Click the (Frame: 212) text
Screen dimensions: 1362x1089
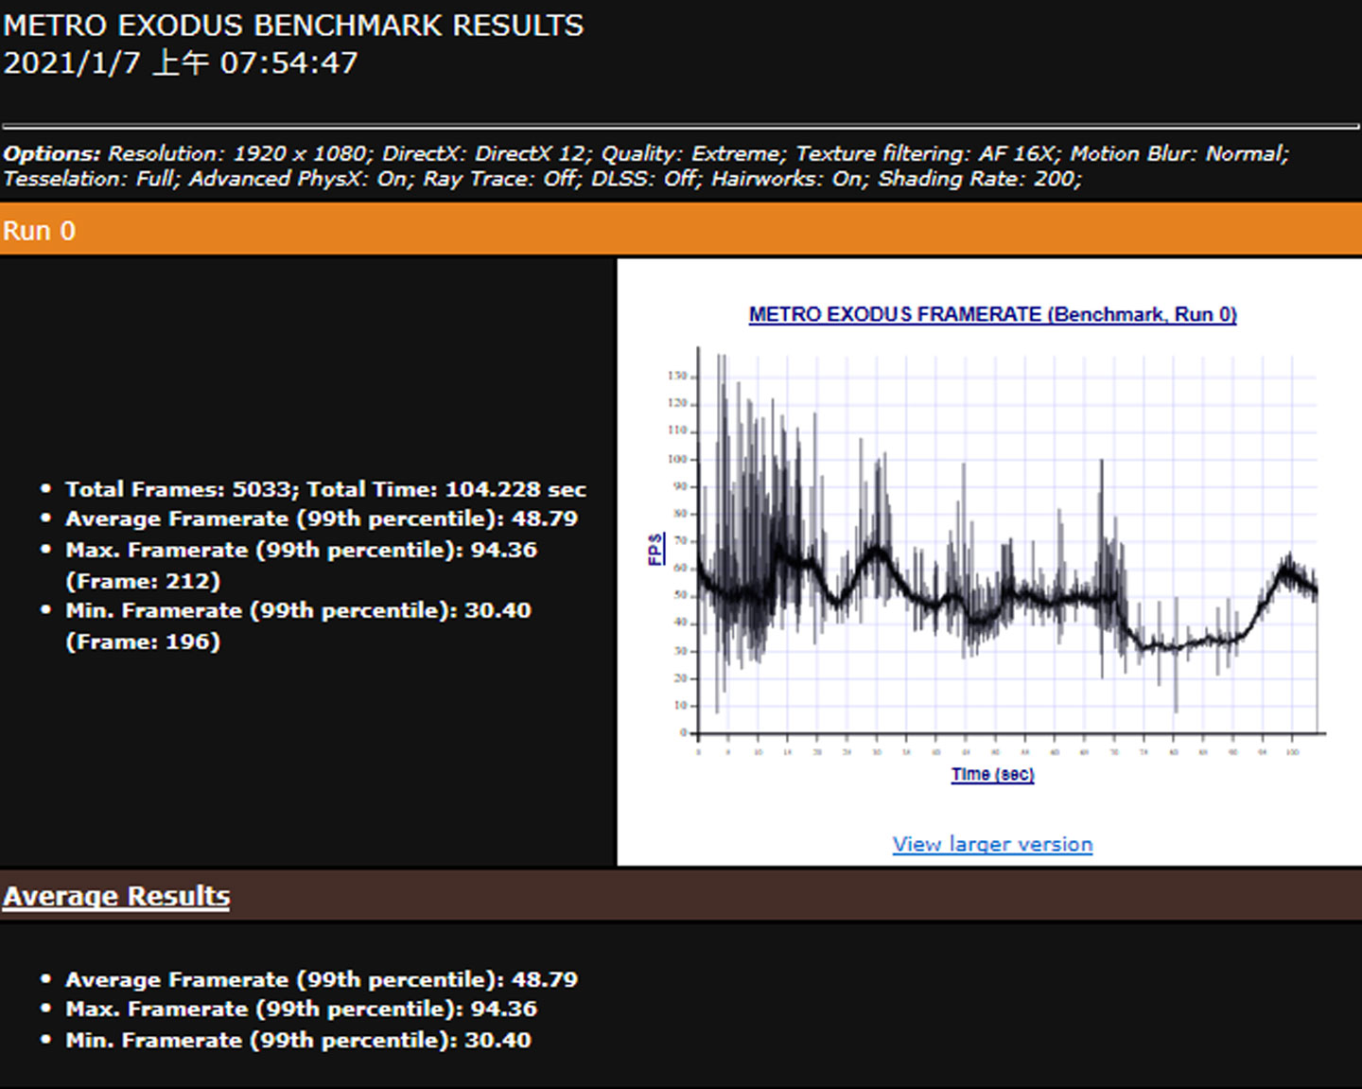(143, 581)
